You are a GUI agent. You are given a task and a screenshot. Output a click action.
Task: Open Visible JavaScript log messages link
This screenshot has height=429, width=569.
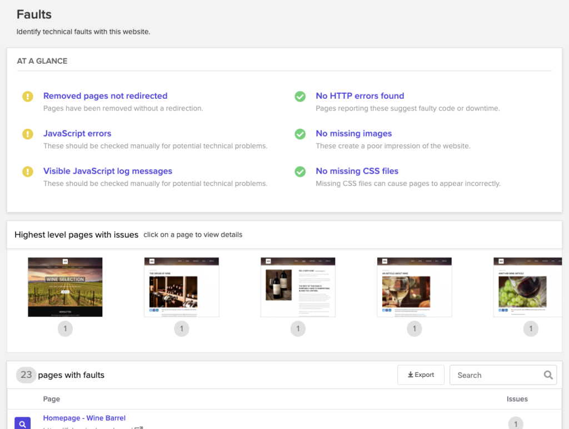coord(108,171)
